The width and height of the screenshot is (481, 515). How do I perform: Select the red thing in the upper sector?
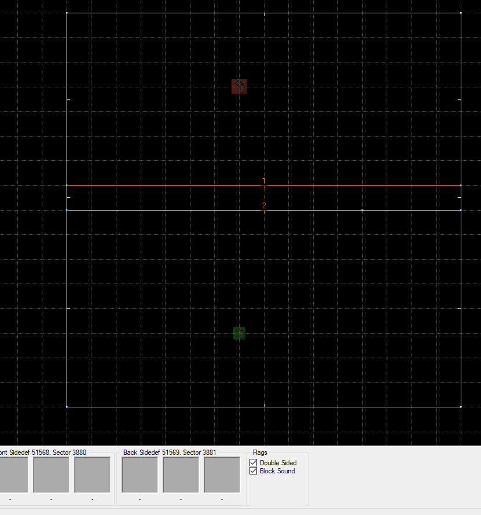click(x=239, y=87)
